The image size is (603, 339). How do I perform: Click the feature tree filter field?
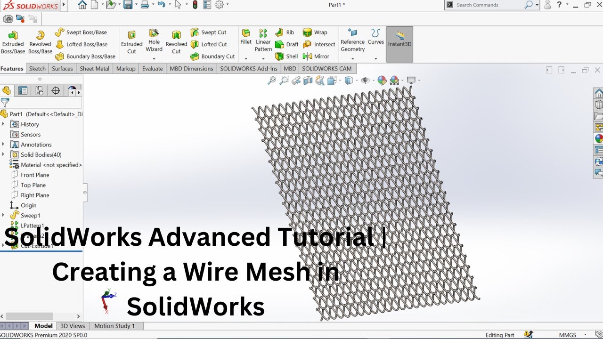tap(41, 103)
